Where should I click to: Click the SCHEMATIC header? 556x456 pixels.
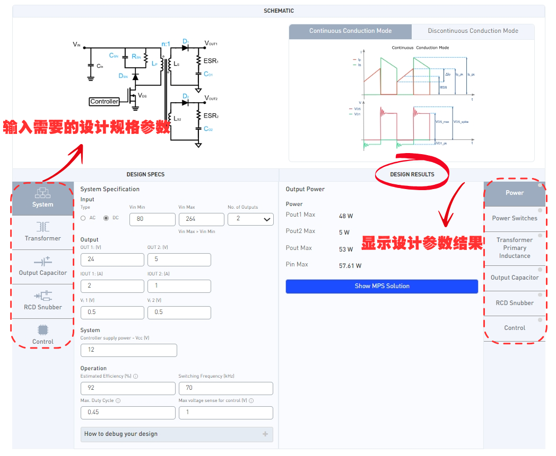point(279,11)
